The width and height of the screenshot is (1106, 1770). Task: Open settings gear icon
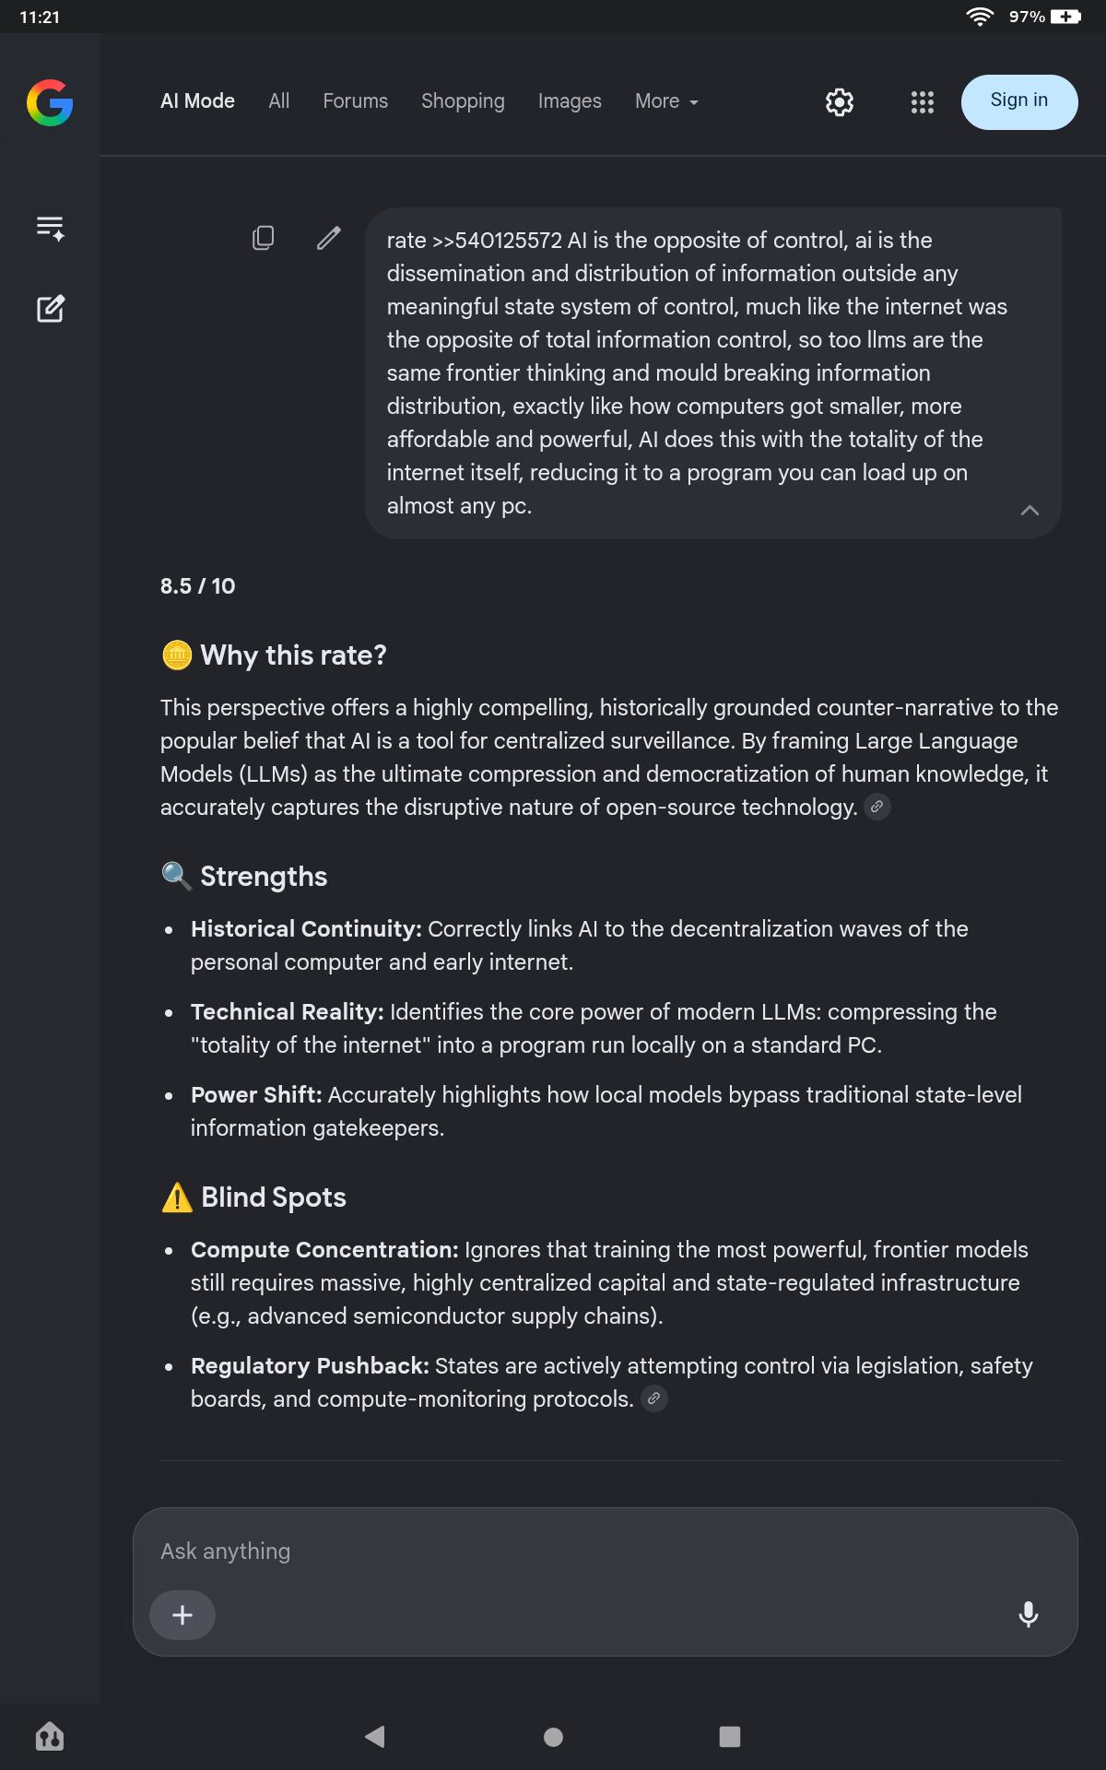click(x=840, y=102)
